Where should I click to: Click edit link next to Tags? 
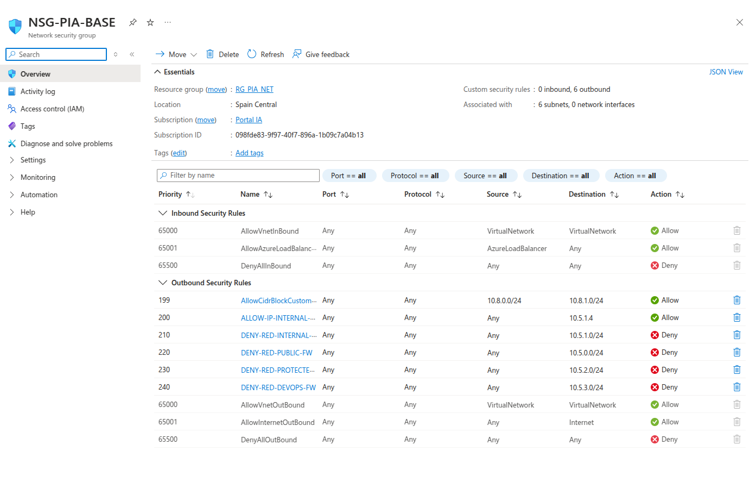tap(179, 153)
